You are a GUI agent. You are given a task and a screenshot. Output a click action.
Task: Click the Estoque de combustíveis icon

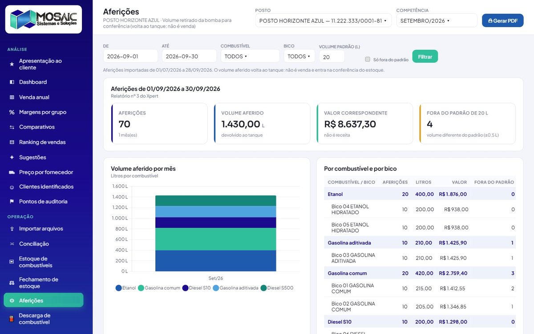[12, 262]
